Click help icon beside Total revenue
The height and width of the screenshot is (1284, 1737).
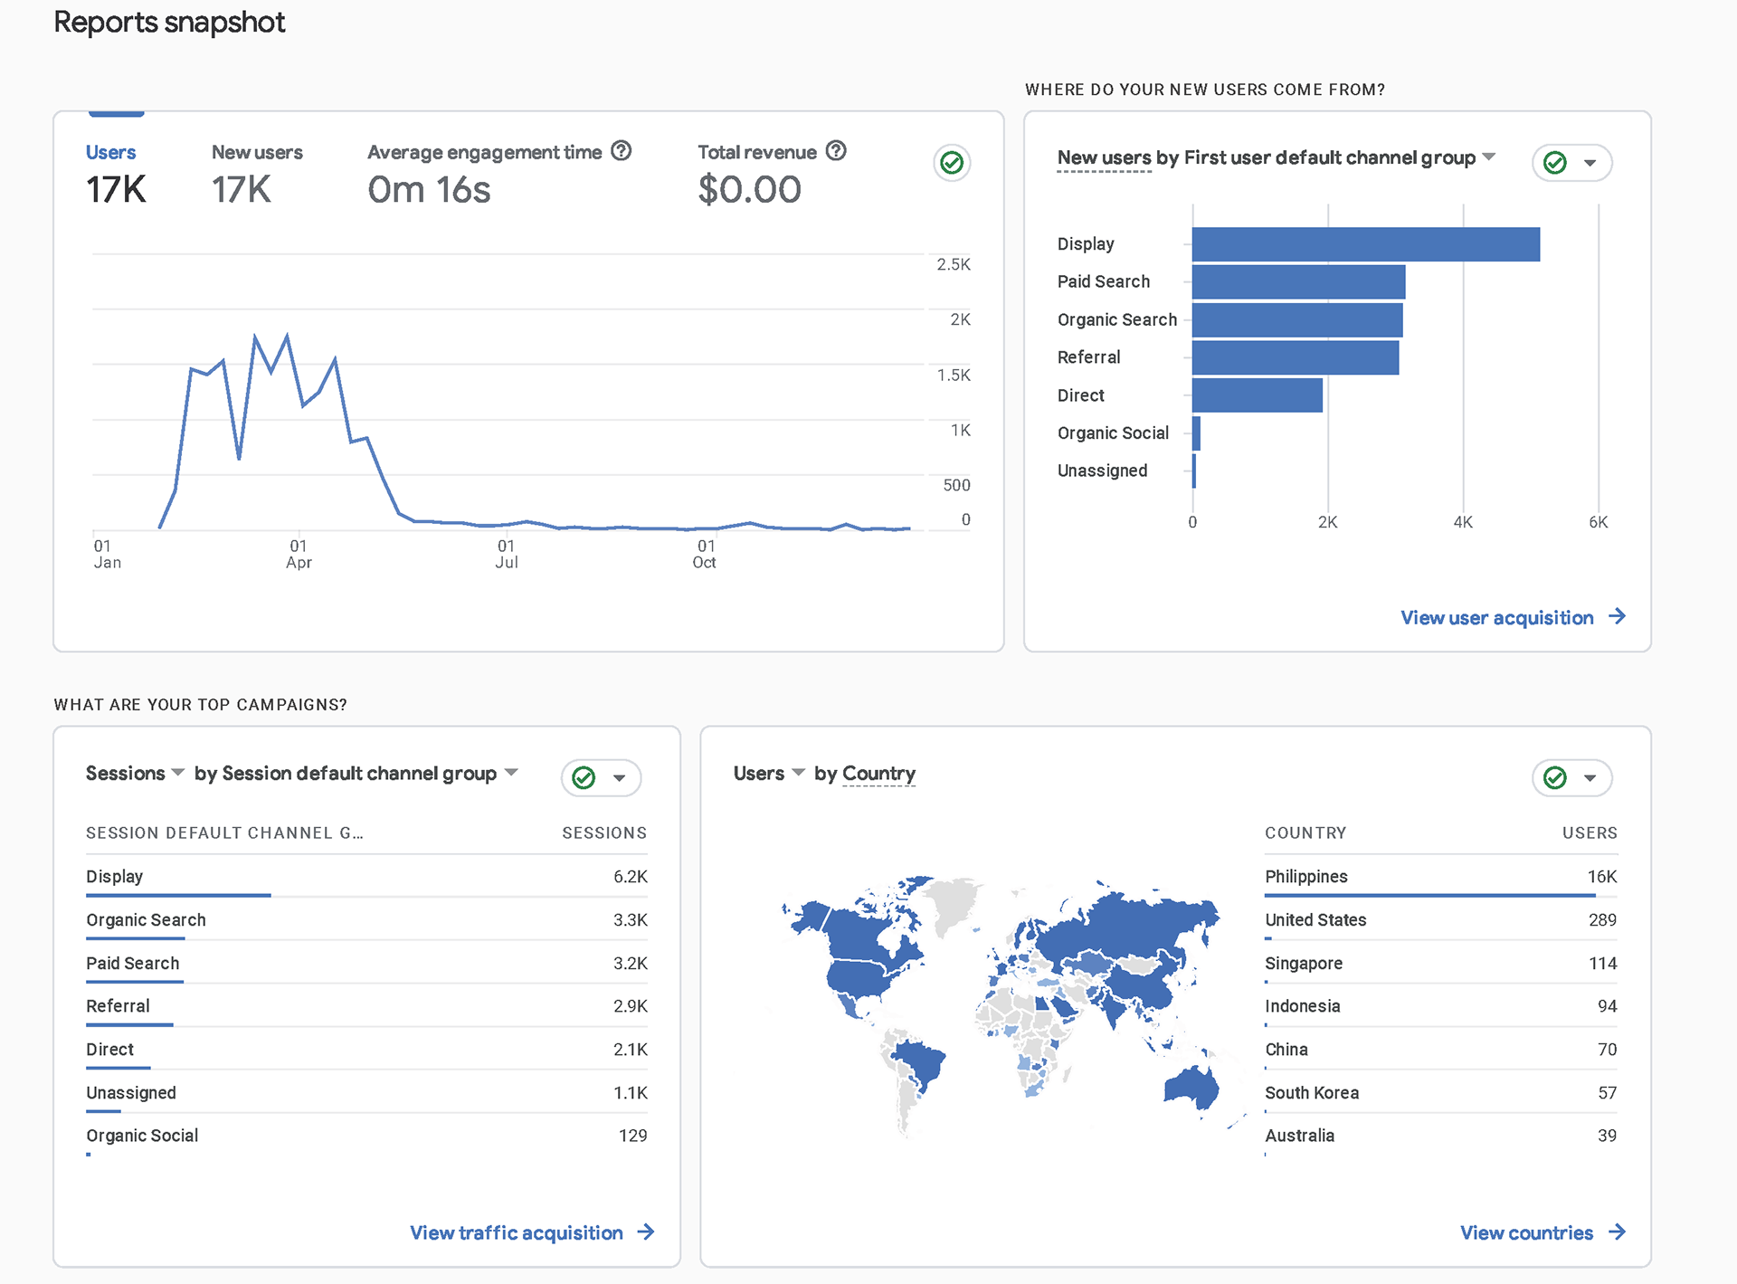pyautogui.click(x=836, y=151)
